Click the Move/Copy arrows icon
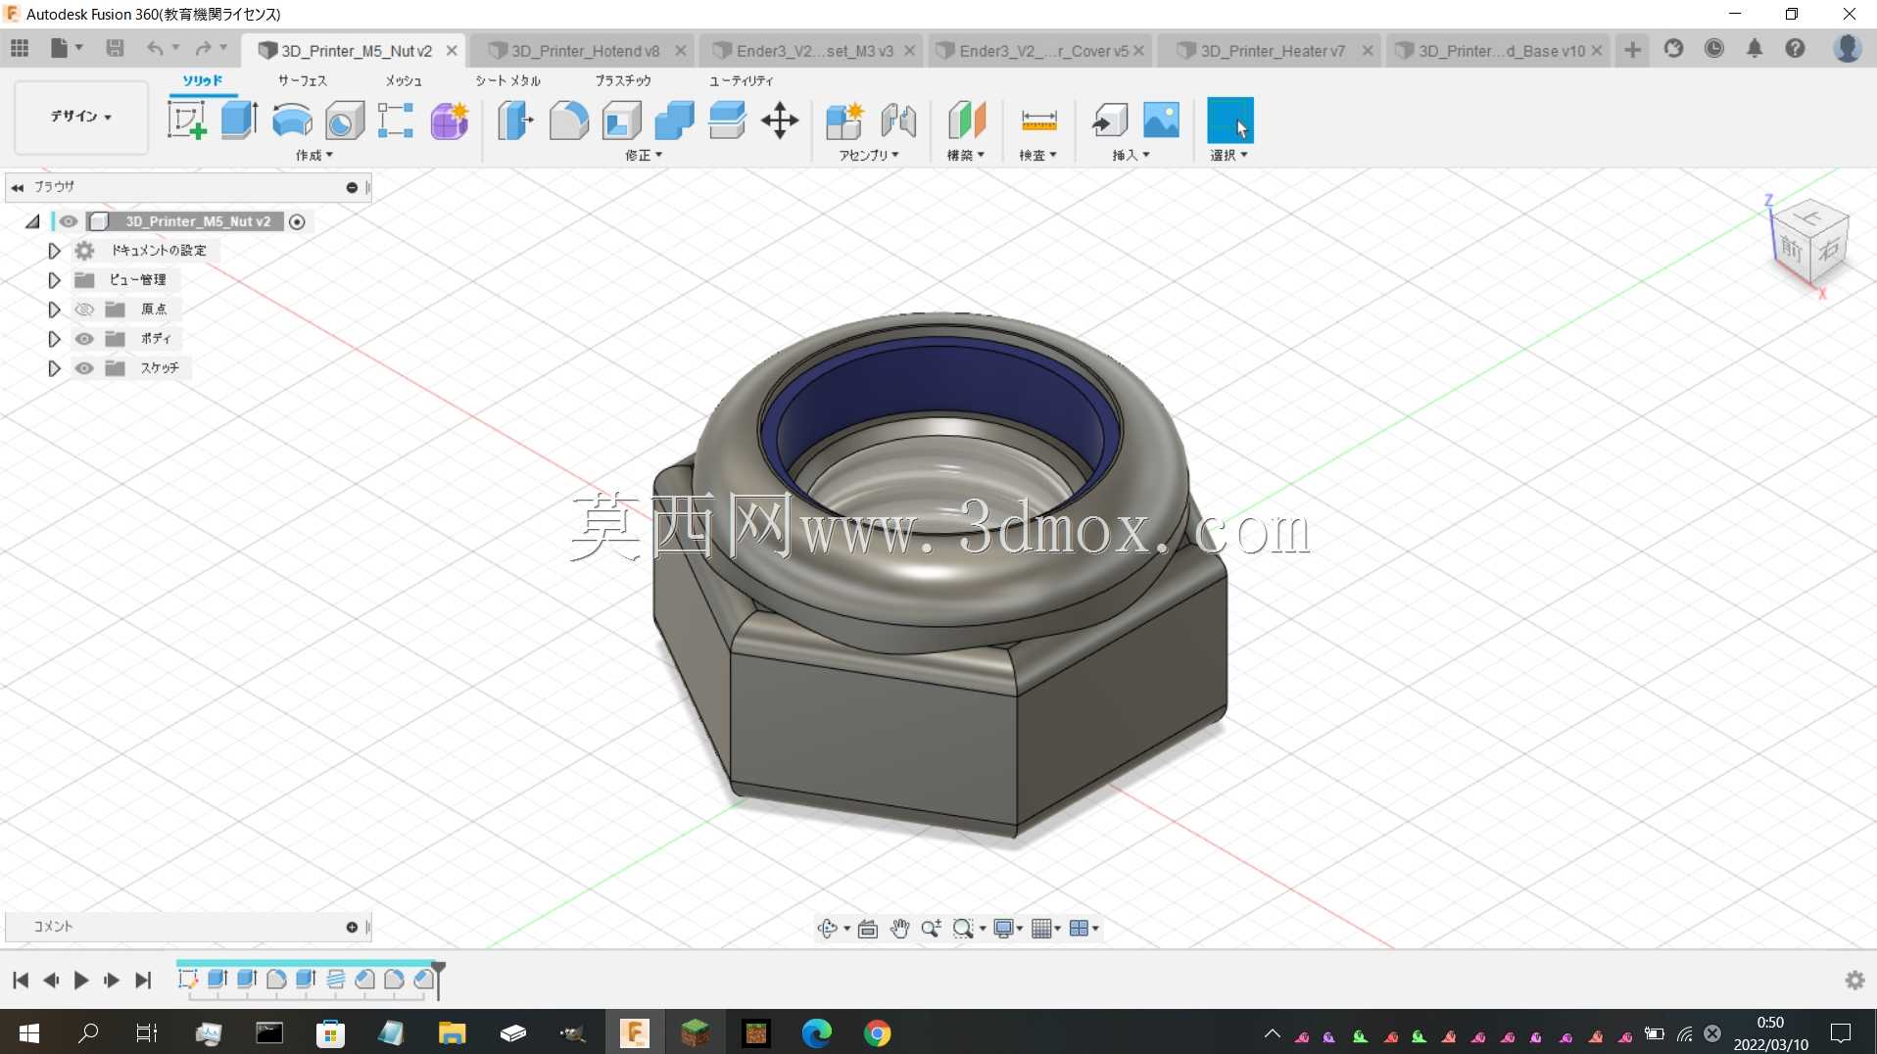Screen dimensions: 1877x1054 (x=780, y=120)
